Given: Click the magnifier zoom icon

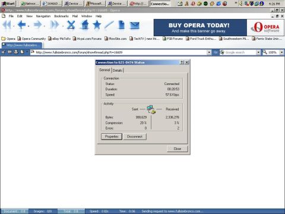Looking at the screenshot, I should 265,52.
